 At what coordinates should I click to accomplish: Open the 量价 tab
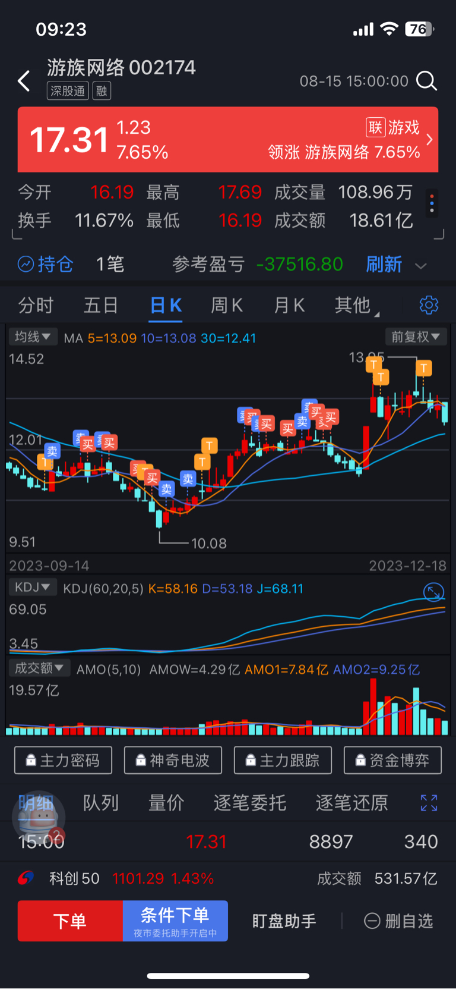166,803
